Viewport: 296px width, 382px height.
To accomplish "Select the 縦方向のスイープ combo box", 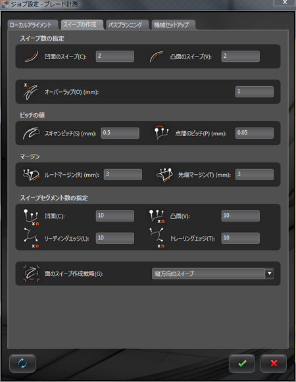I will pos(213,274).
